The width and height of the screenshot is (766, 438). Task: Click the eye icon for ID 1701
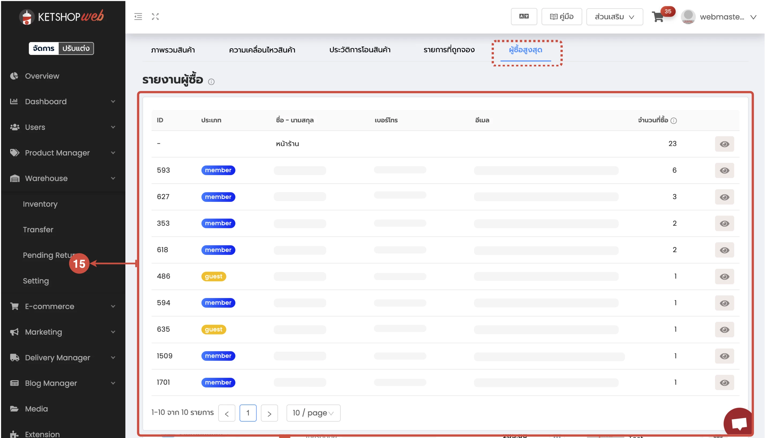pos(724,383)
